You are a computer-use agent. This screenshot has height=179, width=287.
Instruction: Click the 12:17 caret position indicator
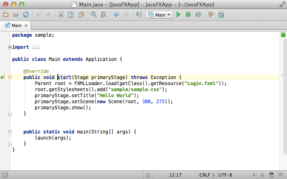pos(175,175)
